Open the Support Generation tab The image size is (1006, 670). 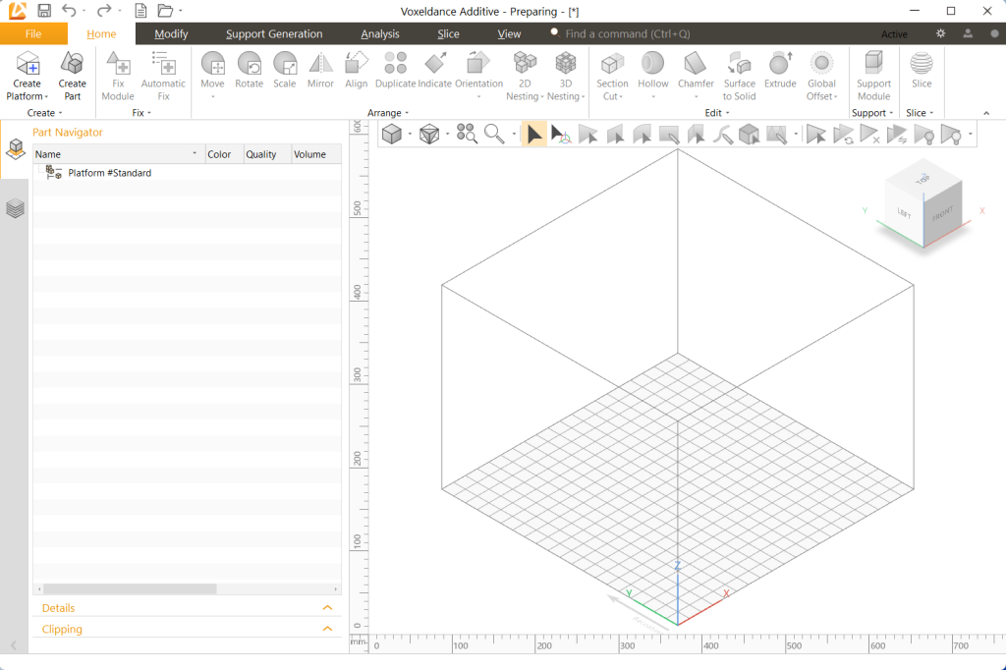(274, 34)
